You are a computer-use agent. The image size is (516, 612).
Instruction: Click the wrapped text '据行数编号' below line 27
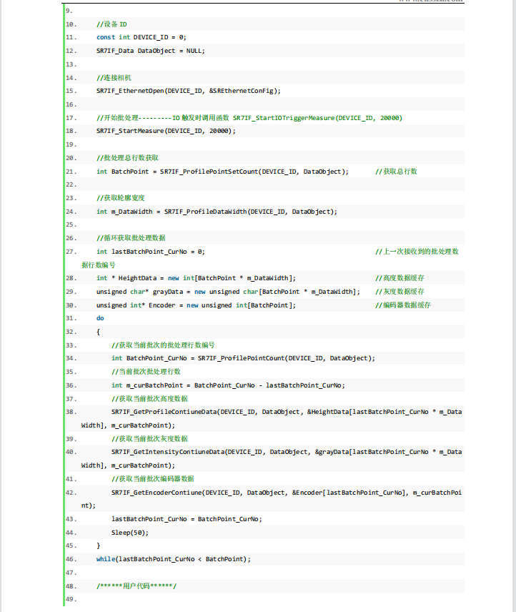[x=99, y=265]
